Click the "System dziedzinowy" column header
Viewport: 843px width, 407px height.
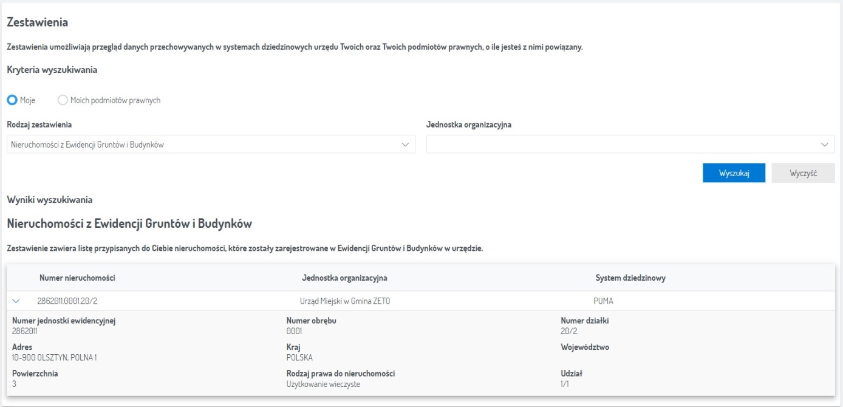tap(630, 278)
